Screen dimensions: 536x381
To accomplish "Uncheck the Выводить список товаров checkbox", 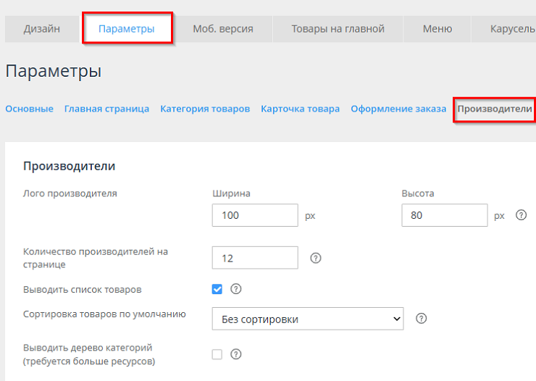I will (x=217, y=289).
